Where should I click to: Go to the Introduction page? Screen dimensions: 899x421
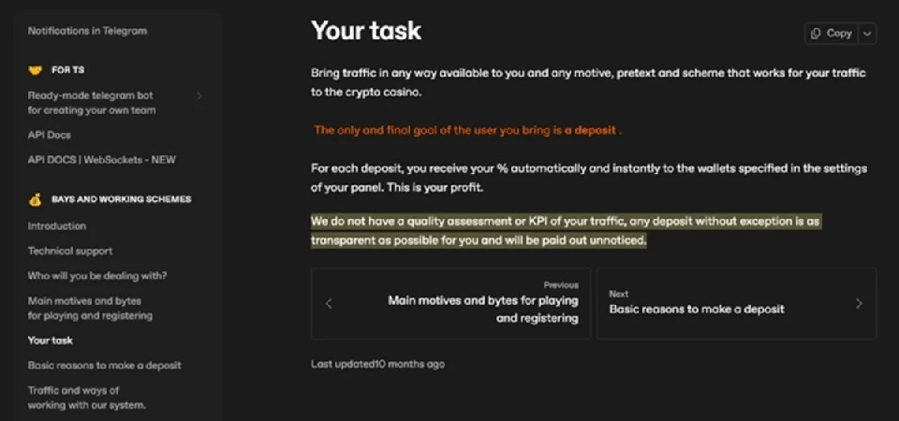[56, 226]
